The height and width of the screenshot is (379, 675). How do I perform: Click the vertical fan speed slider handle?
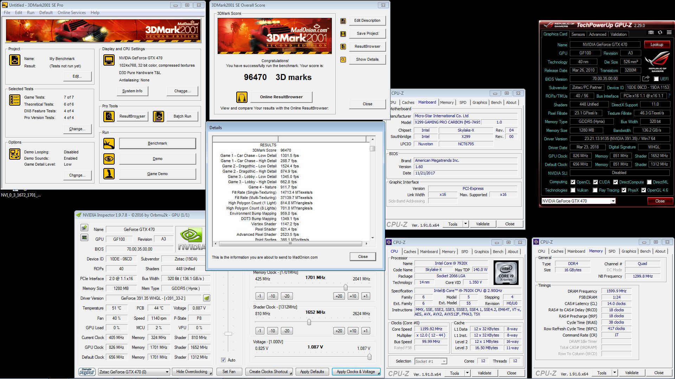point(229,334)
